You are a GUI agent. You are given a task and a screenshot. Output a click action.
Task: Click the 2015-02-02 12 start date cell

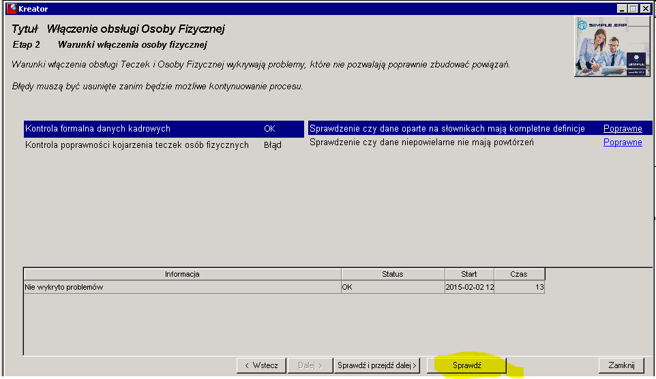469,287
